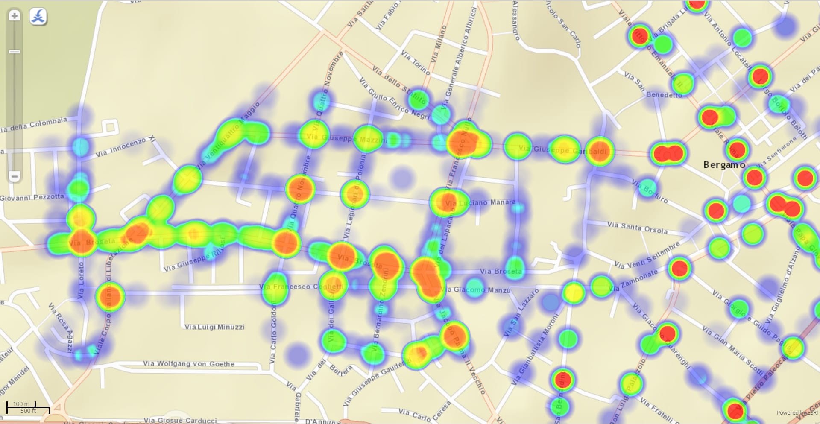This screenshot has height=424, width=820.
Task: Click the Via Giosue Carducci label
Action: click(x=180, y=420)
